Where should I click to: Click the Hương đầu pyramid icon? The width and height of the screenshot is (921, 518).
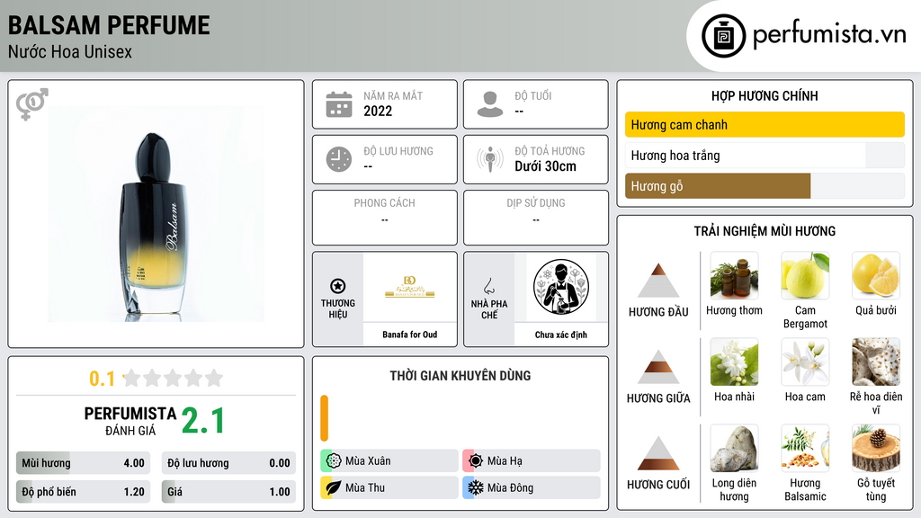coord(658,281)
